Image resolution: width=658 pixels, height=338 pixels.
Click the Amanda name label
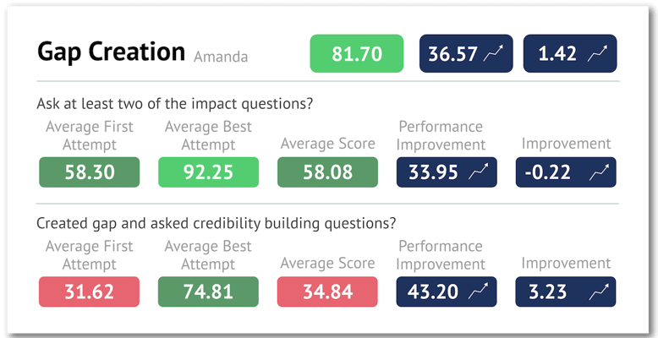tap(220, 57)
